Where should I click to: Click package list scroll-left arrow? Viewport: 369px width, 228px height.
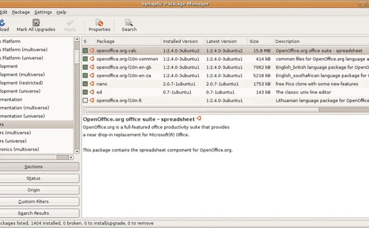click(x=84, y=110)
